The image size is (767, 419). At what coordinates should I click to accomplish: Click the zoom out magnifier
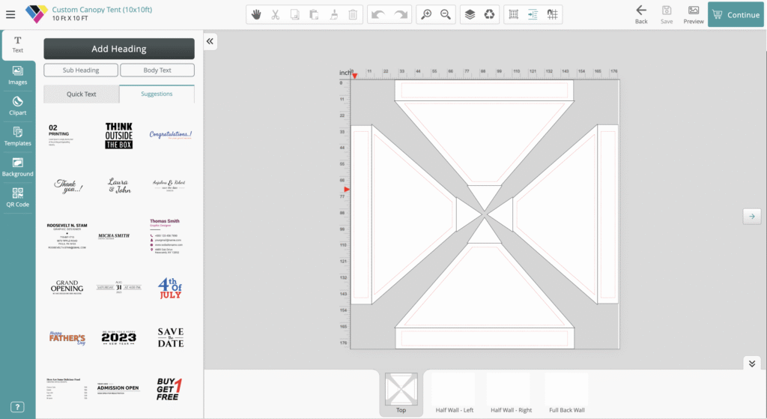446,14
